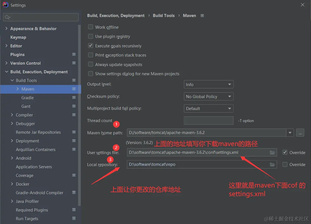This screenshot has width=311, height=224.
Task: Open the Output level dropdown showing Info
Action: coord(209,84)
